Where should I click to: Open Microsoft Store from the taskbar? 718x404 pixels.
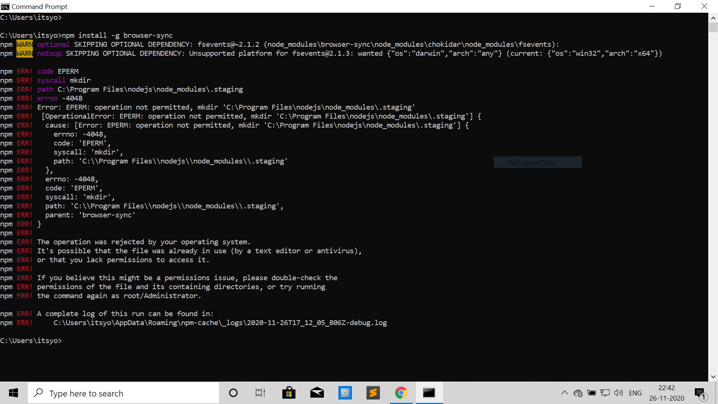coord(289,393)
